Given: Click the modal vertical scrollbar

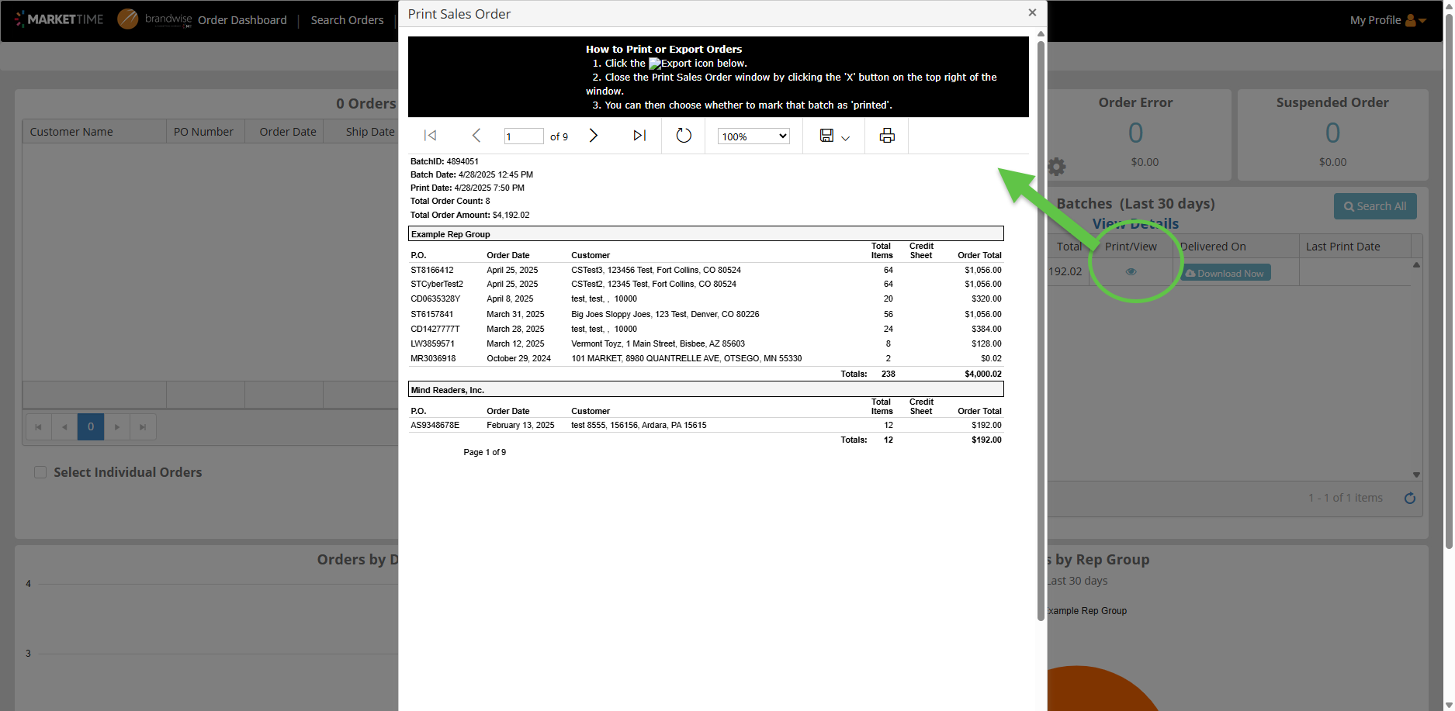Looking at the screenshot, I should (1041, 330).
